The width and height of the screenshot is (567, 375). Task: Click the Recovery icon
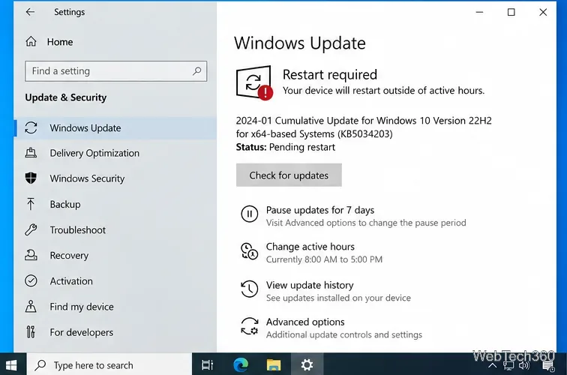pyautogui.click(x=31, y=255)
